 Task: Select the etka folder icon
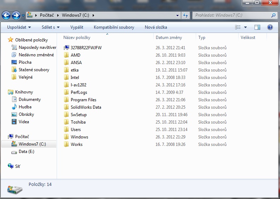[66, 70]
